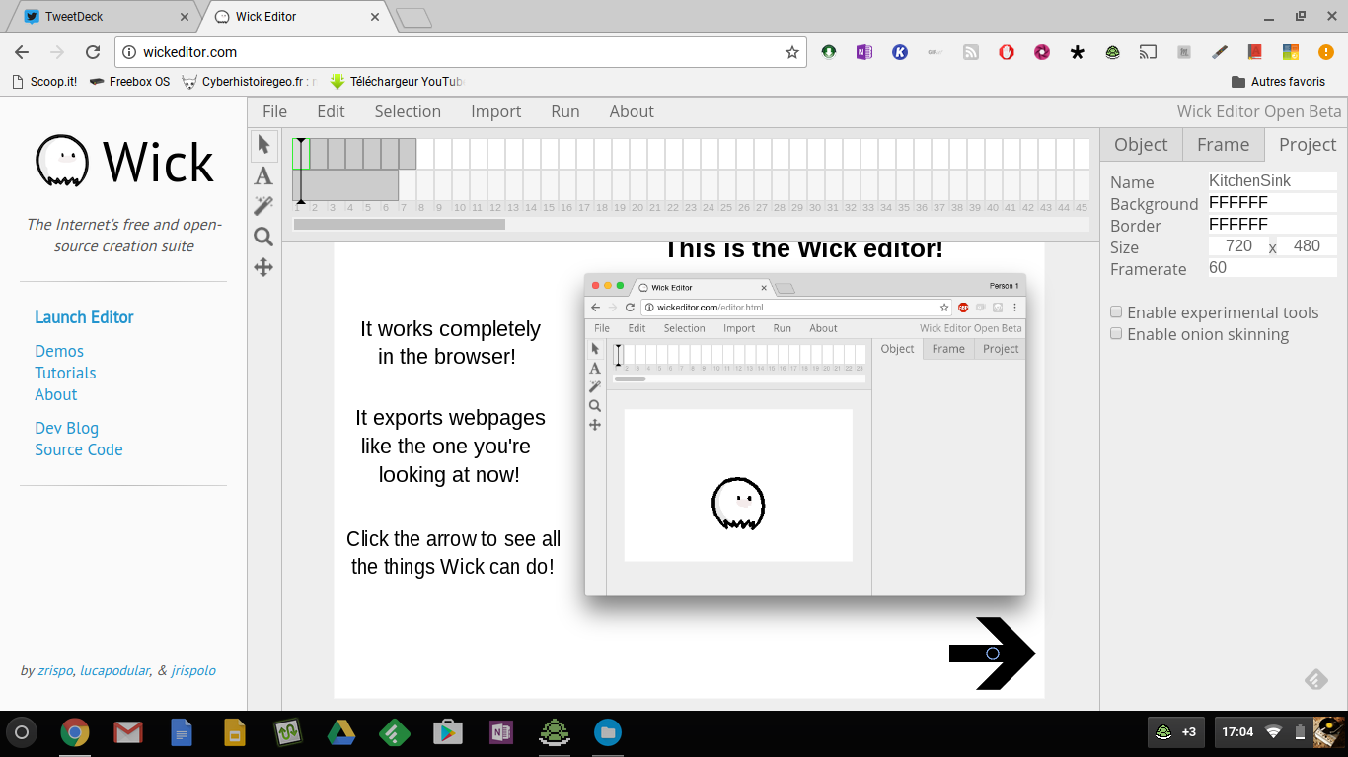Visit jrispolo author link
Screen dimensions: 1348x757
tap(193, 671)
